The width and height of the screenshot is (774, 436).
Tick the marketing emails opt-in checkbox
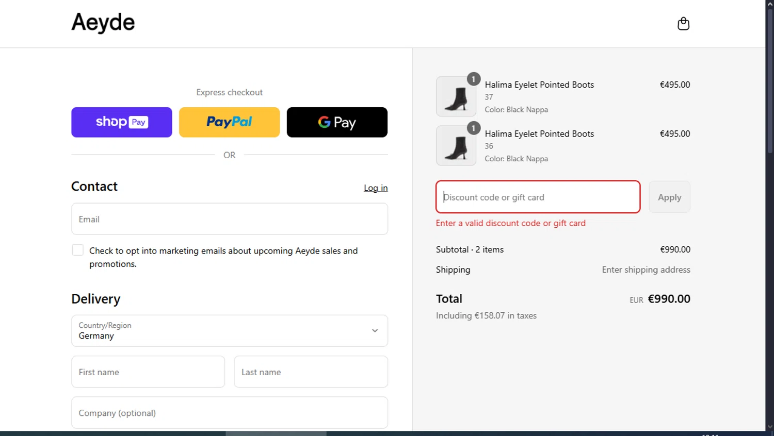coord(77,250)
